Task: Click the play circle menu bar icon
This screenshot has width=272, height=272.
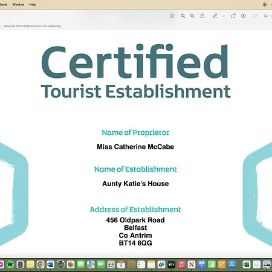Action: coord(265,4)
